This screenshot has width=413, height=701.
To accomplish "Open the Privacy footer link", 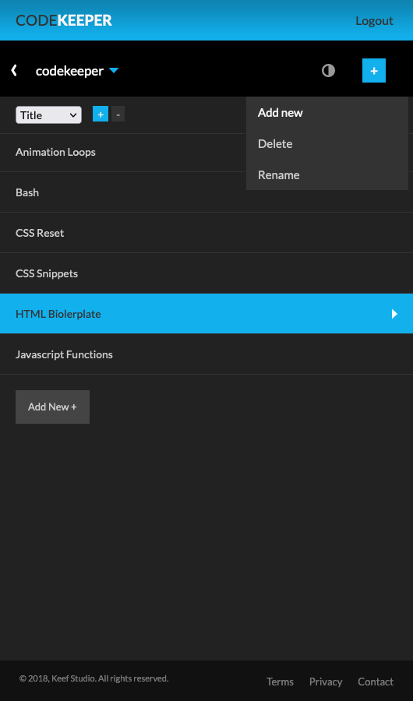I will pos(325,682).
